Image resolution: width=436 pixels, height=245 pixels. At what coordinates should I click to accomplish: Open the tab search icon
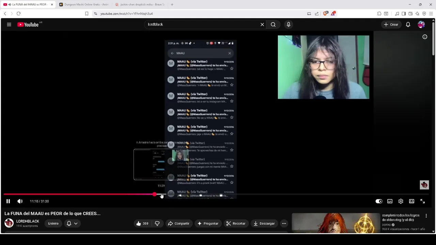(386, 14)
